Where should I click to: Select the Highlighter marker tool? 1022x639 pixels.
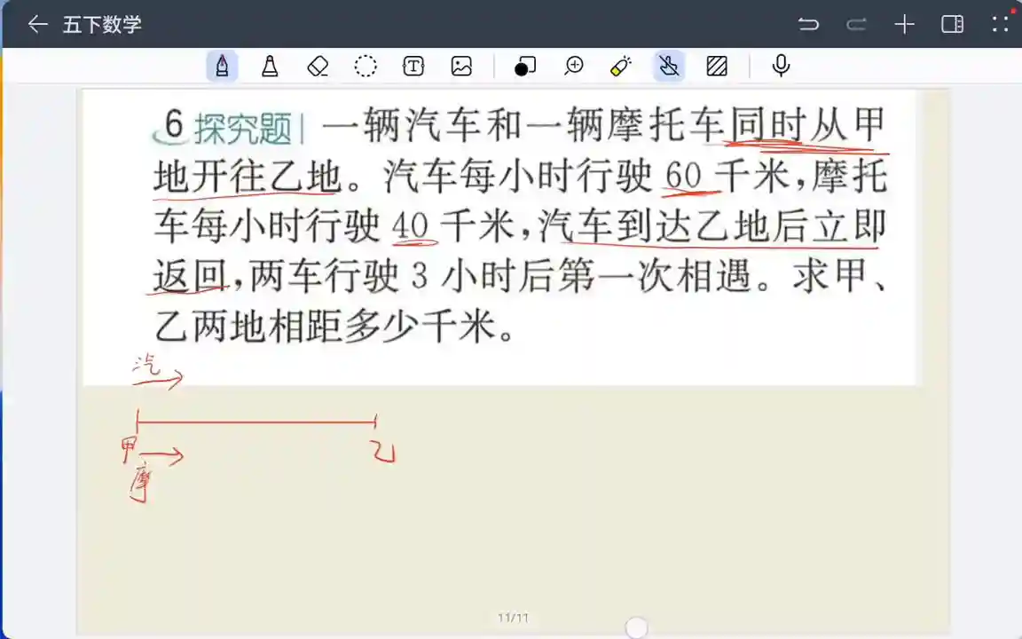270,66
